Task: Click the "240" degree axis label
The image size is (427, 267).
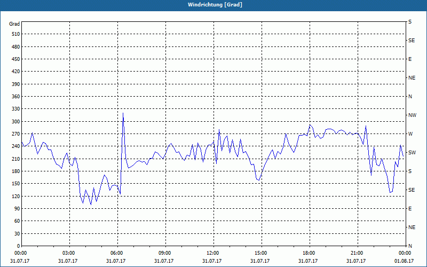Action: click(x=16, y=146)
